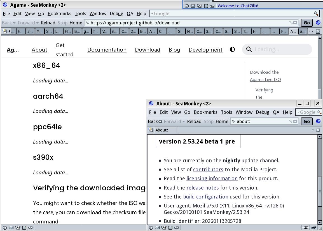Open the Bookmarks menu in the Agama window
The height and width of the screenshot is (231, 323).
[59, 13]
